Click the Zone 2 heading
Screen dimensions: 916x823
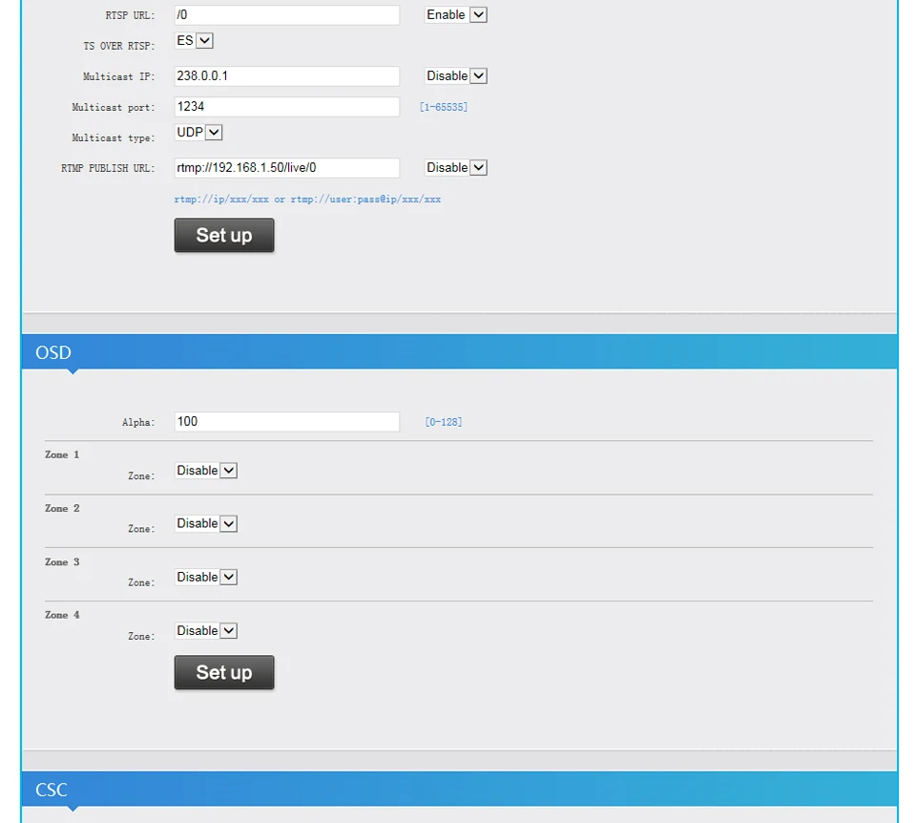click(x=62, y=509)
